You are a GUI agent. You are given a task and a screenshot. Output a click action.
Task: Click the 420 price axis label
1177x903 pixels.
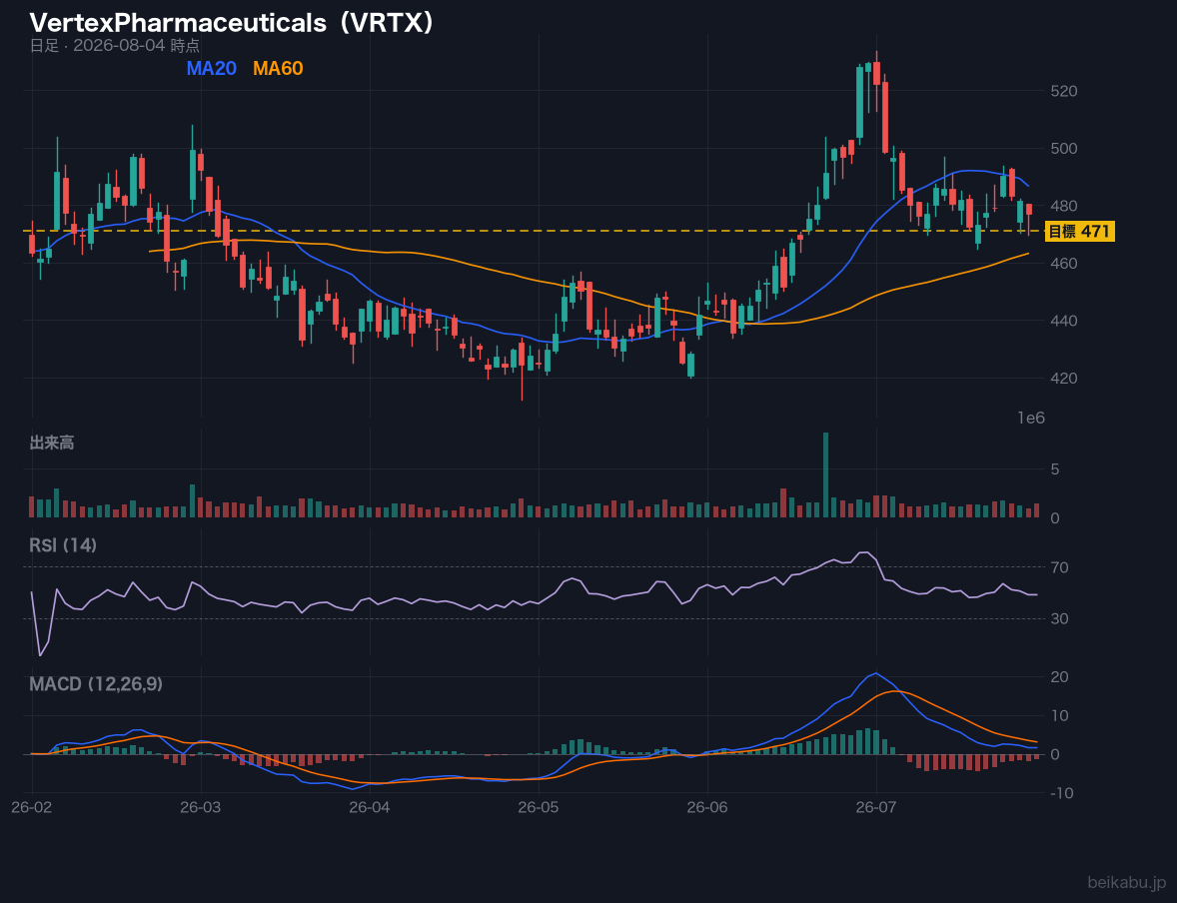coord(1064,379)
